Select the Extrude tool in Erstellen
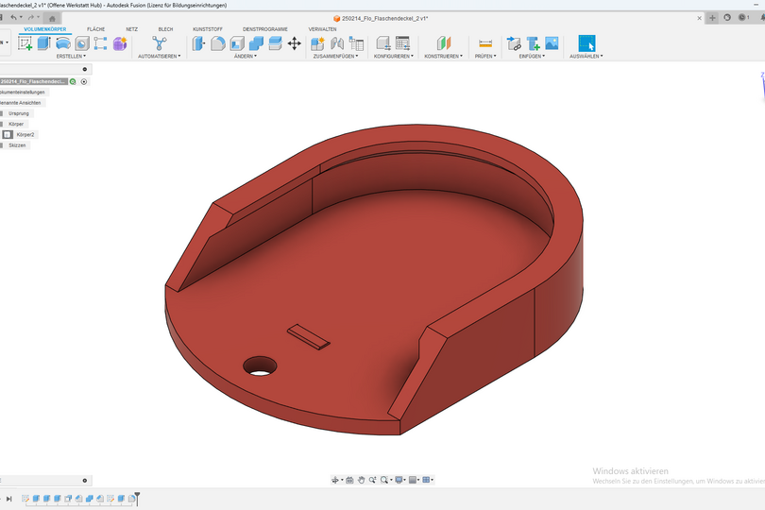Viewport: 765px width, 510px height. (x=43, y=43)
